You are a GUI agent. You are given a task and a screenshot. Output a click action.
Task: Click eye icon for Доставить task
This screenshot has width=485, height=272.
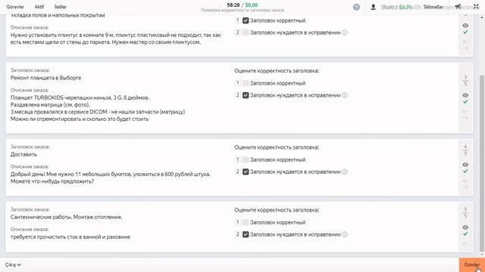465,165
